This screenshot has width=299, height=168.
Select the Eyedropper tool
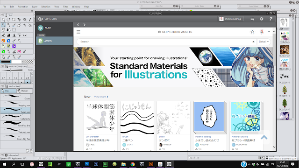[x=30, y=20]
